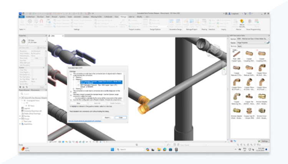Toggle Crop View checkbox in Properties

pos(32,70)
